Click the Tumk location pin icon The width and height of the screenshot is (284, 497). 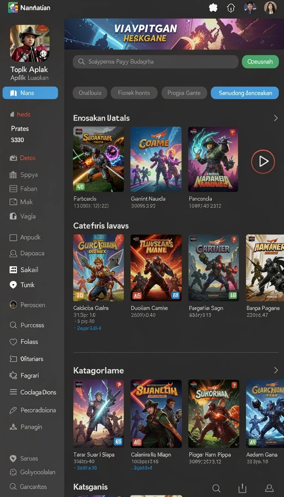point(13,285)
